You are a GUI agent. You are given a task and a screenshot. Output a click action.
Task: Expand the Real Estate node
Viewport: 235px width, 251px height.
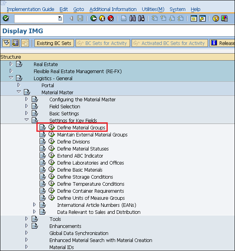(11, 64)
